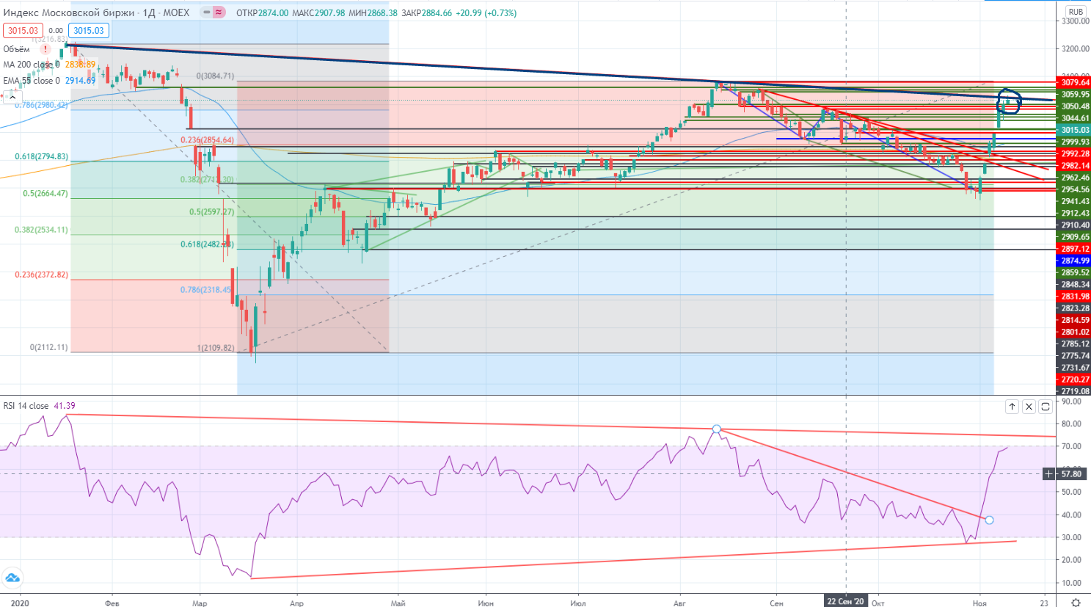This screenshot has height=607, width=1091.
Task: Maximize the RSI pane
Action: click(1046, 407)
